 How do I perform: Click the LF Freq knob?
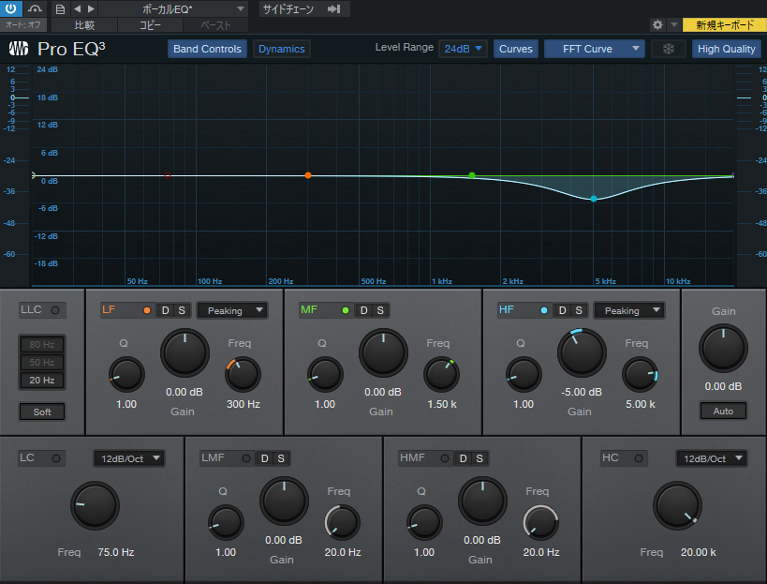pyautogui.click(x=243, y=374)
